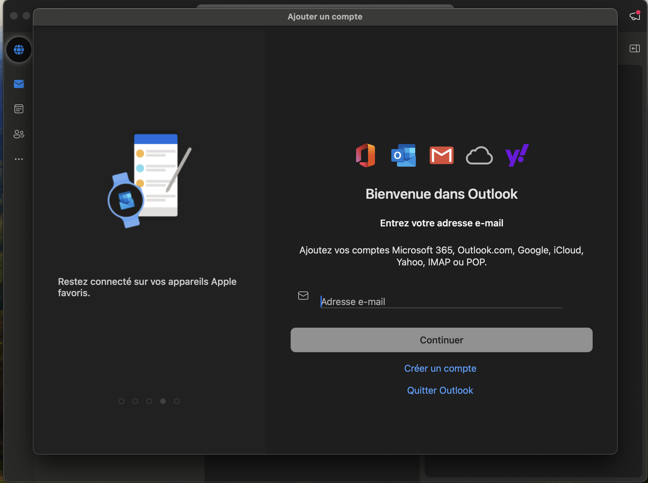Click the Microsoft 365 Office logo

pos(366,155)
